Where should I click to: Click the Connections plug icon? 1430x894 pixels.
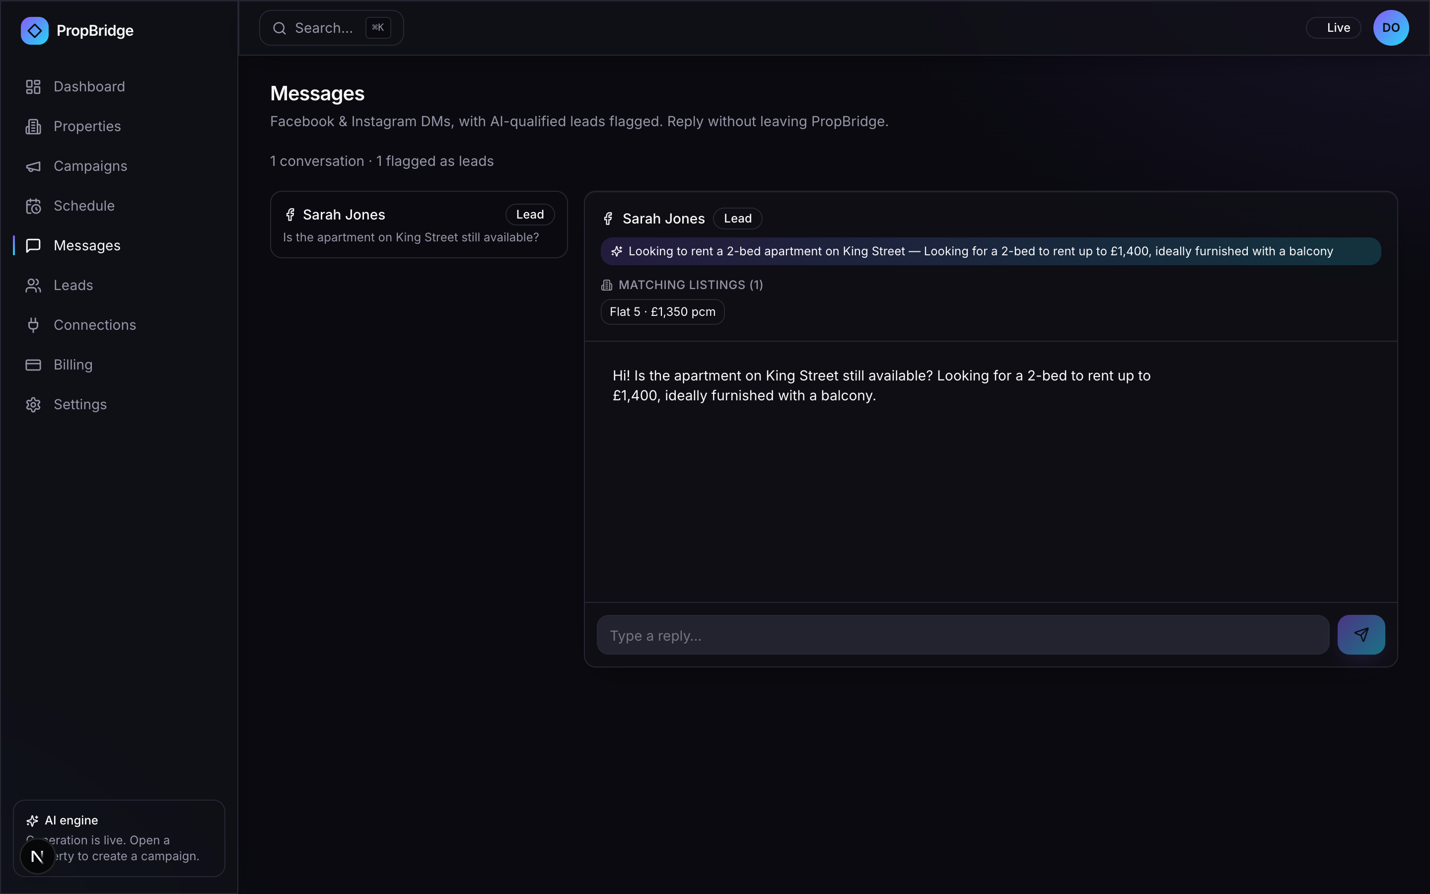(x=33, y=325)
